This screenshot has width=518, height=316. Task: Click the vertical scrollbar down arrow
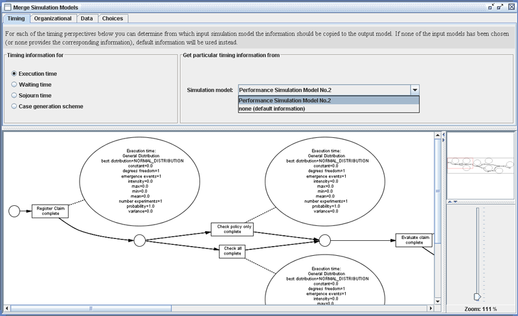tap(438, 301)
